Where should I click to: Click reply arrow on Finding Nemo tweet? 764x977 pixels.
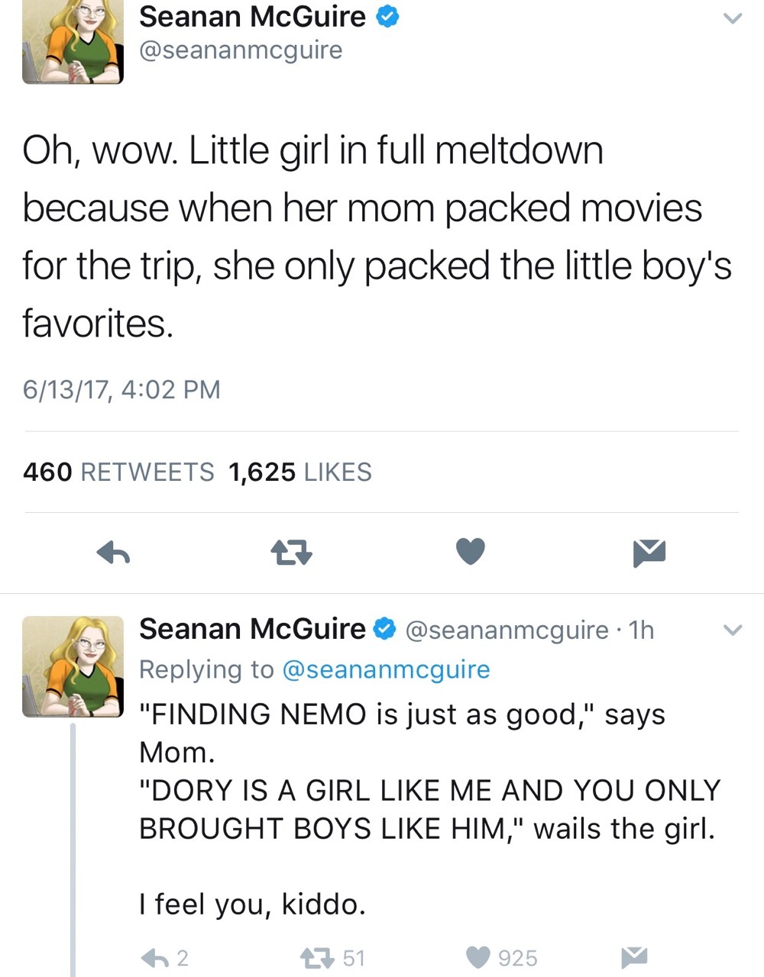coord(155,957)
